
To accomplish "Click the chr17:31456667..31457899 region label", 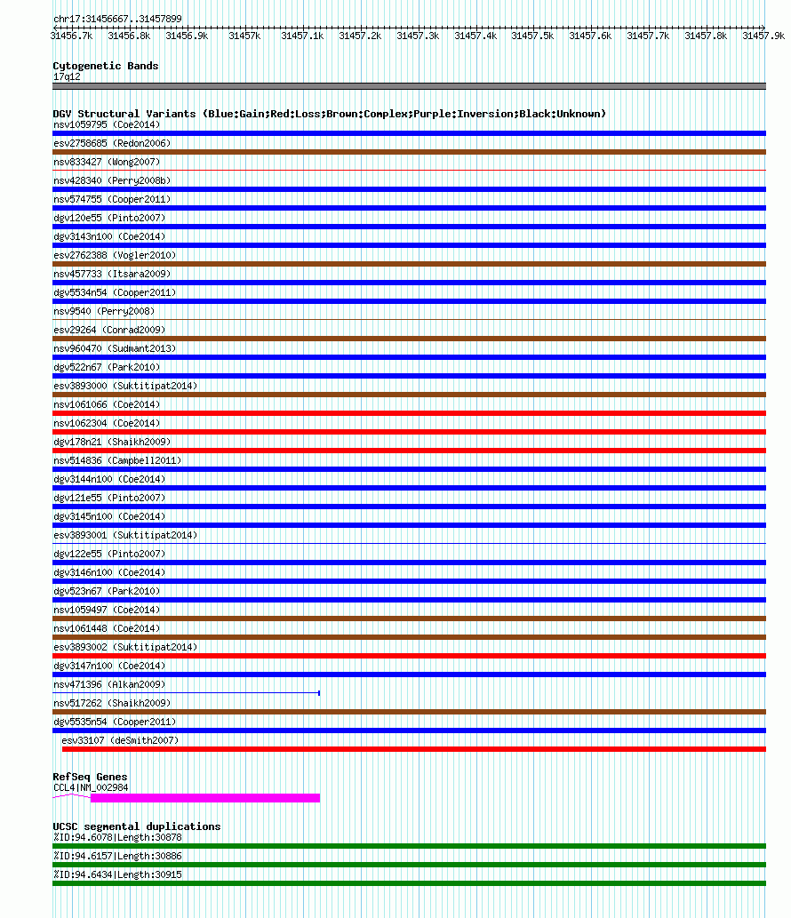I will pyautogui.click(x=117, y=19).
